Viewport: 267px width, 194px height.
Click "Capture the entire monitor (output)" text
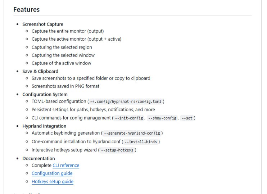pyautogui.click(x=68, y=31)
